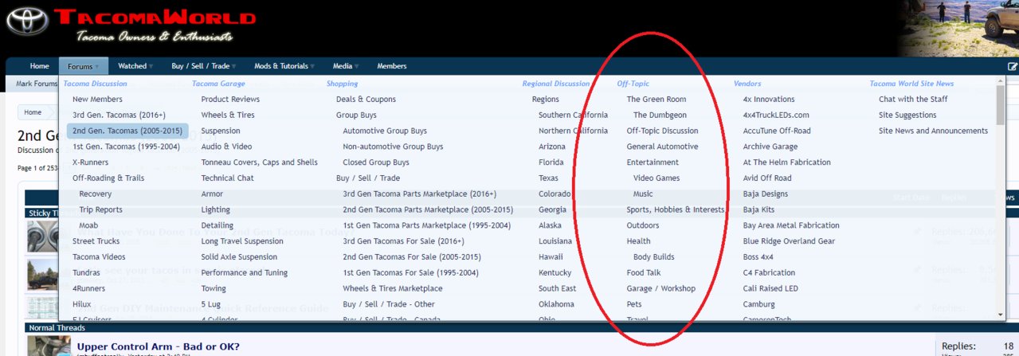Open Garage / Workshop forum
This screenshot has width=1019, height=356.
pyautogui.click(x=660, y=288)
